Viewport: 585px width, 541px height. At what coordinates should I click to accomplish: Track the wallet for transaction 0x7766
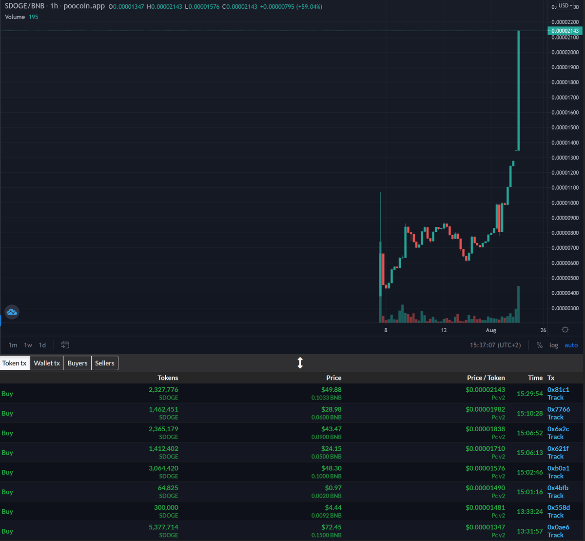point(555,417)
